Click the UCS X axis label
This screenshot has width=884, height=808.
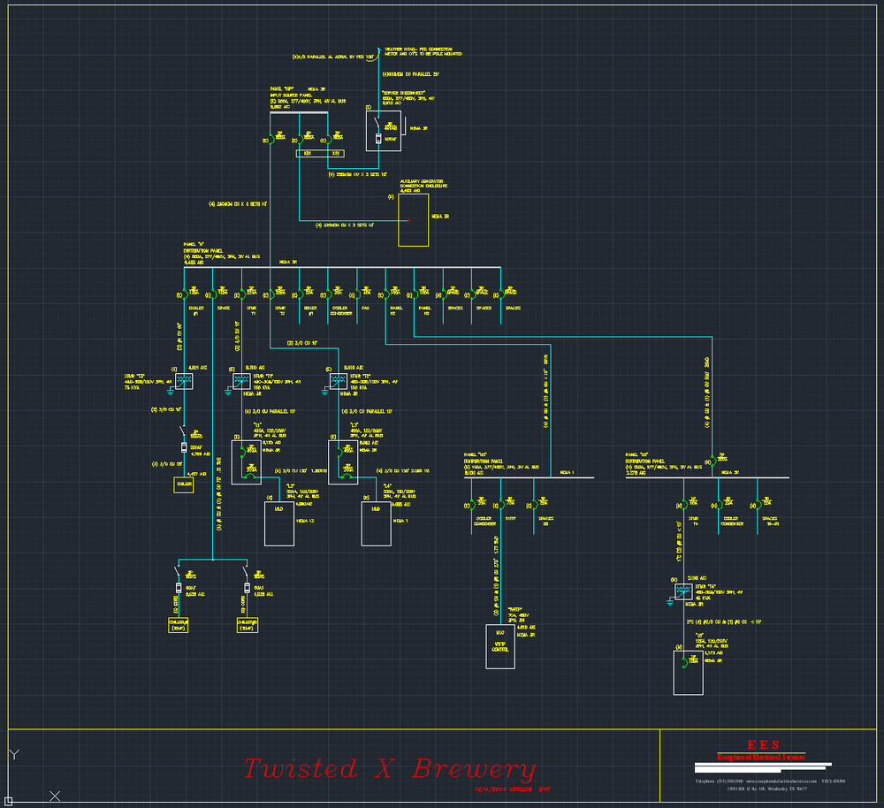[55, 796]
